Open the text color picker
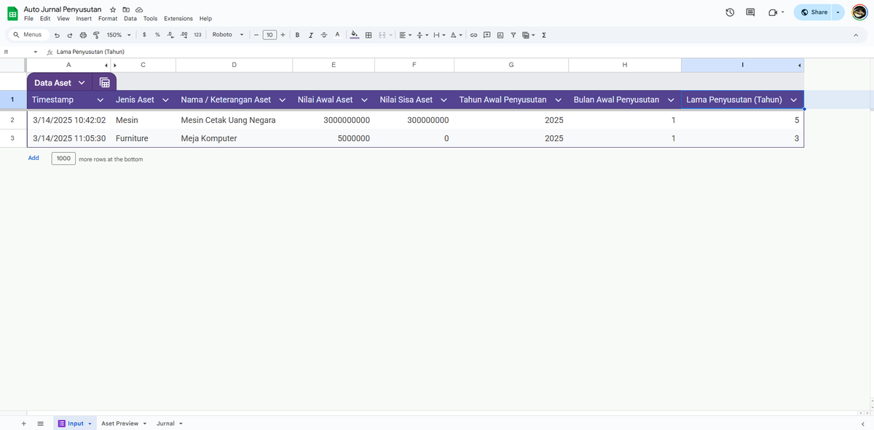This screenshot has width=874, height=430. pos(336,35)
